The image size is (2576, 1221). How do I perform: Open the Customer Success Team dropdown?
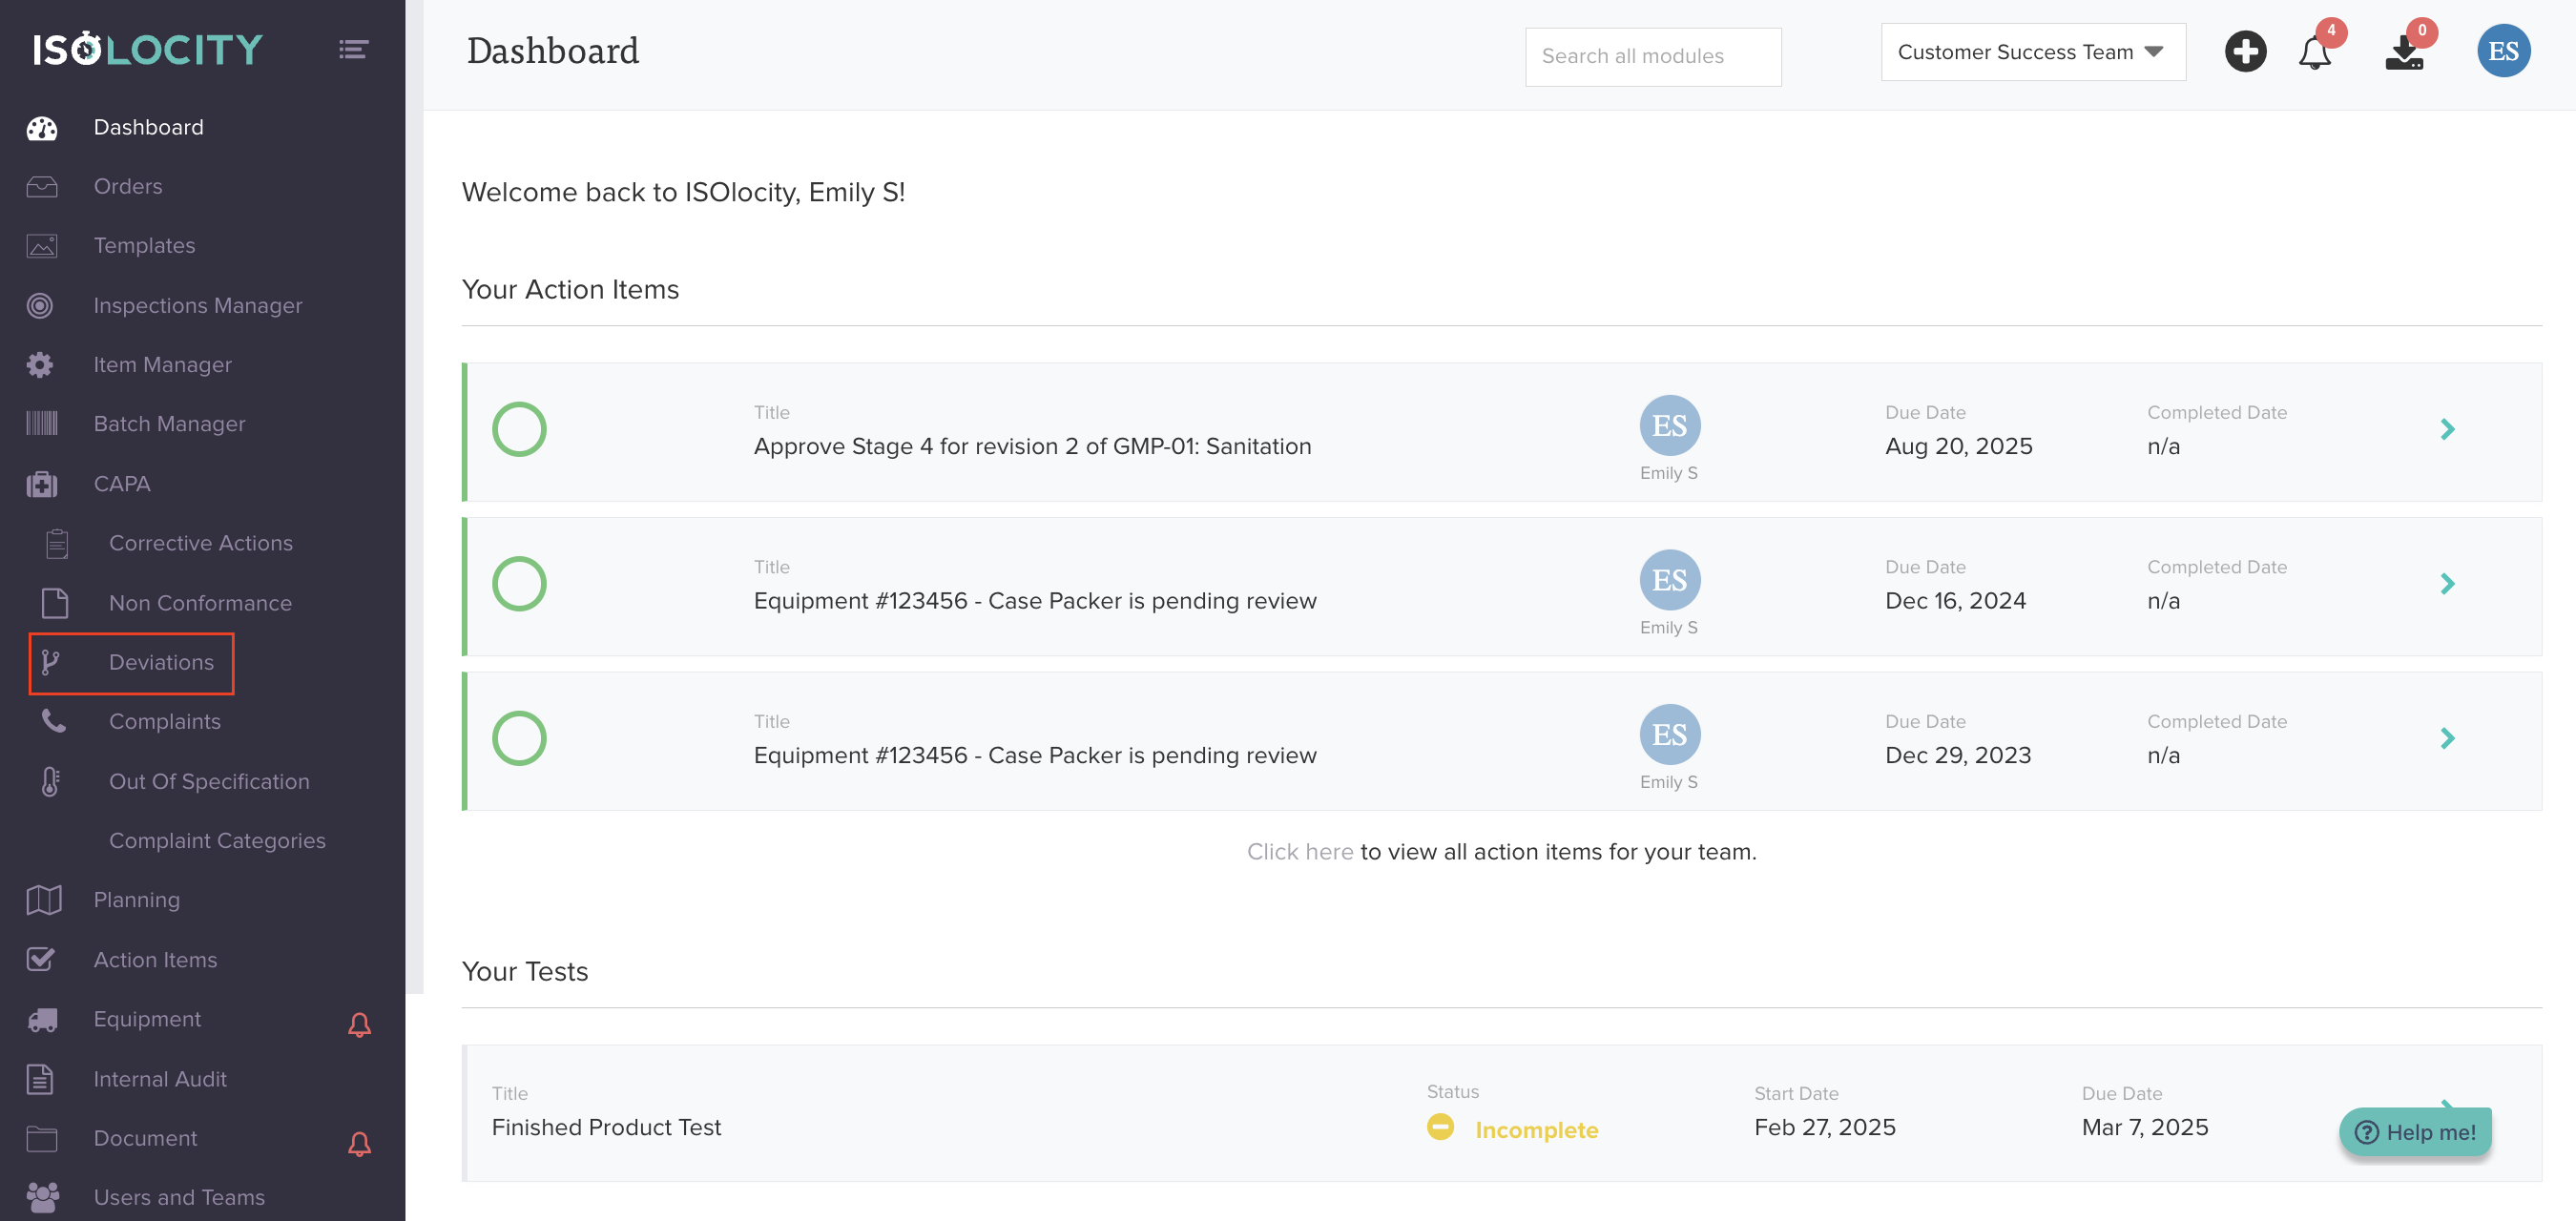(x=2032, y=52)
